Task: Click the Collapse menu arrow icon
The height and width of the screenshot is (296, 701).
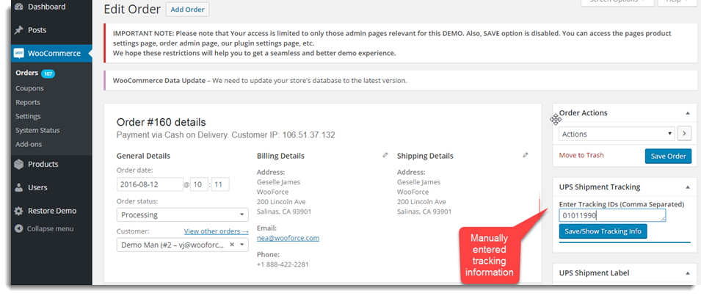Action: tap(18, 228)
